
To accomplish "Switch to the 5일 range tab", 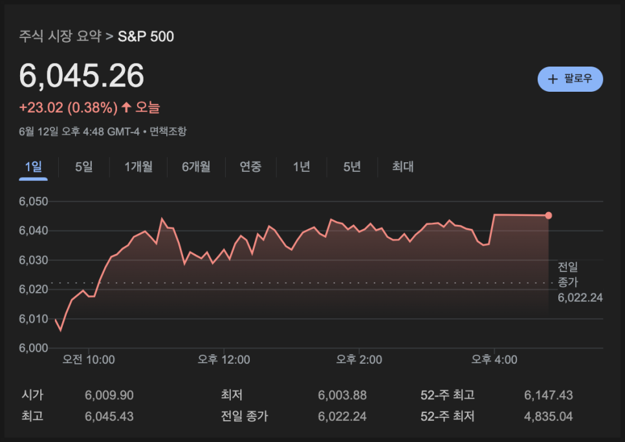I will tap(84, 167).
